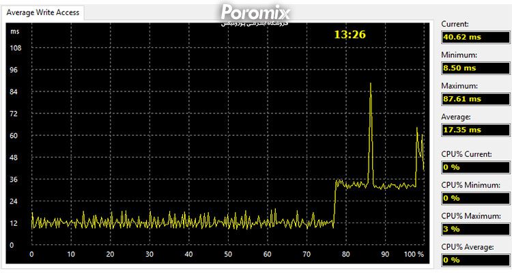Screen dimensions: 512x273
Task: Click the 'CPU% Minimum:' label
Action: [x=470, y=185]
